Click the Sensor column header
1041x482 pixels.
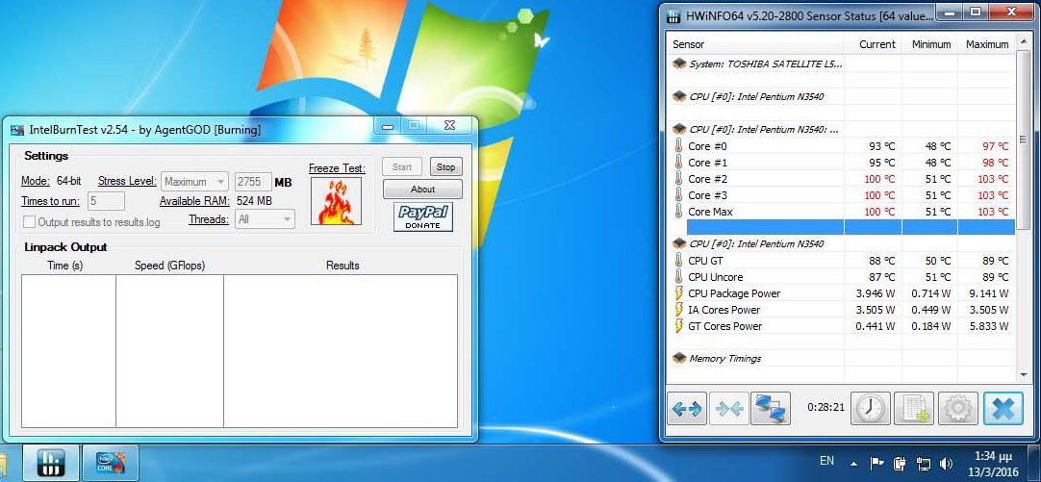pyautogui.click(x=755, y=44)
